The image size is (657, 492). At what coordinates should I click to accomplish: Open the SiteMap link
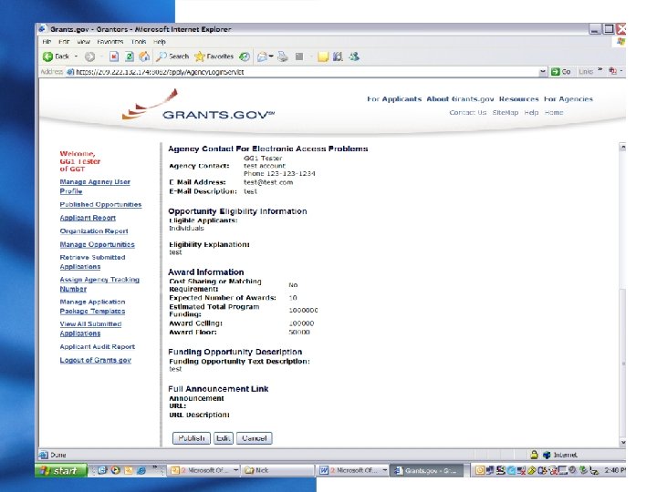(506, 113)
